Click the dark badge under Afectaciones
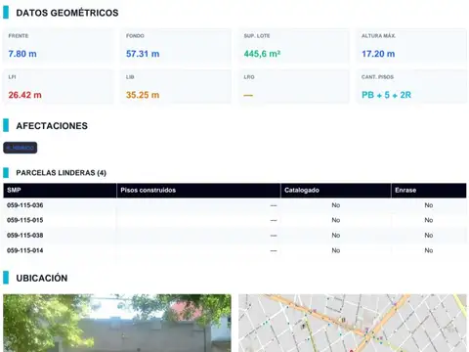The width and height of the screenshot is (469, 352). click(21, 148)
